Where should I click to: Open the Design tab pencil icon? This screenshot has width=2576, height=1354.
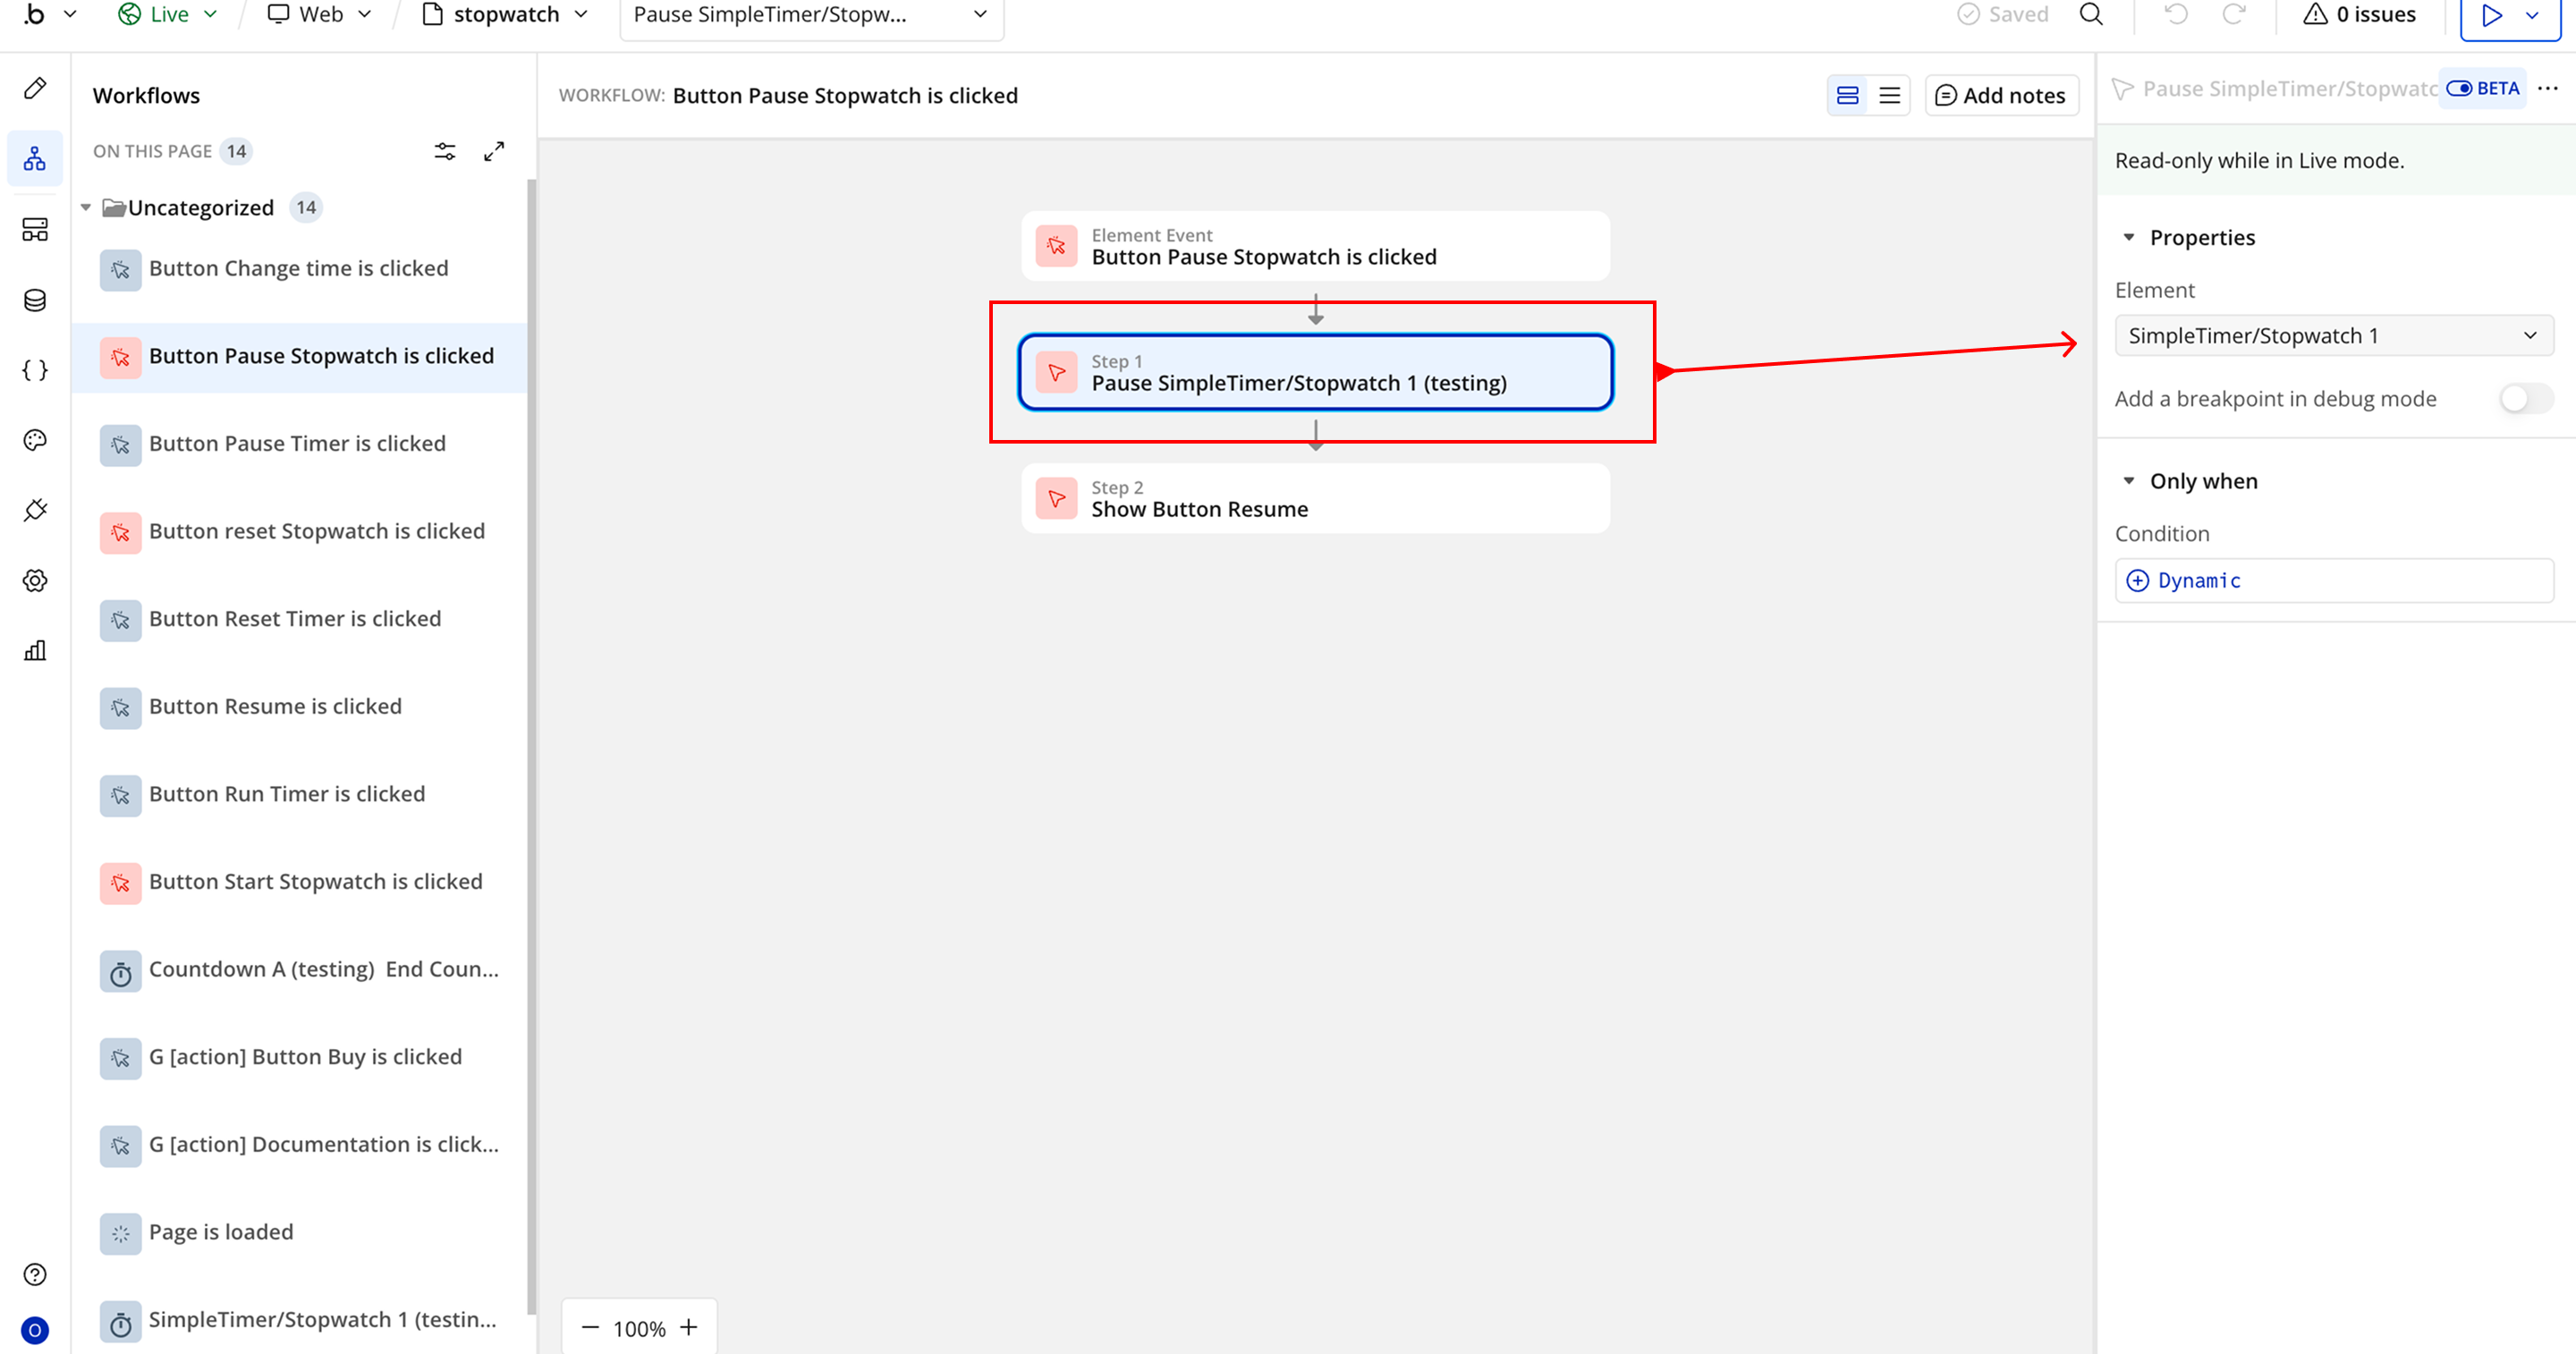pyautogui.click(x=35, y=88)
